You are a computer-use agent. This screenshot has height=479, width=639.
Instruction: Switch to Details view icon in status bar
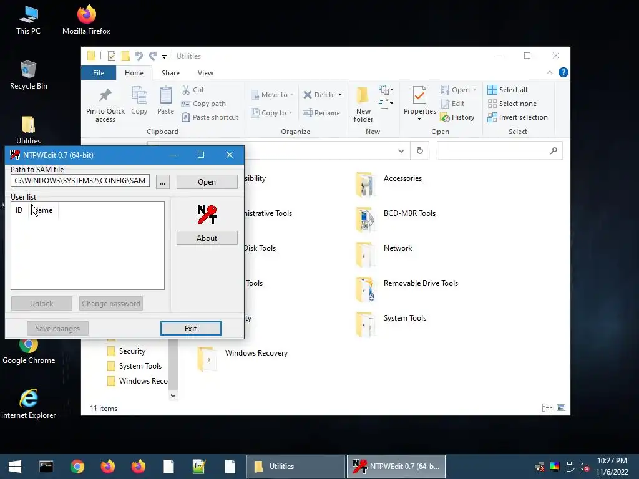[x=547, y=408]
